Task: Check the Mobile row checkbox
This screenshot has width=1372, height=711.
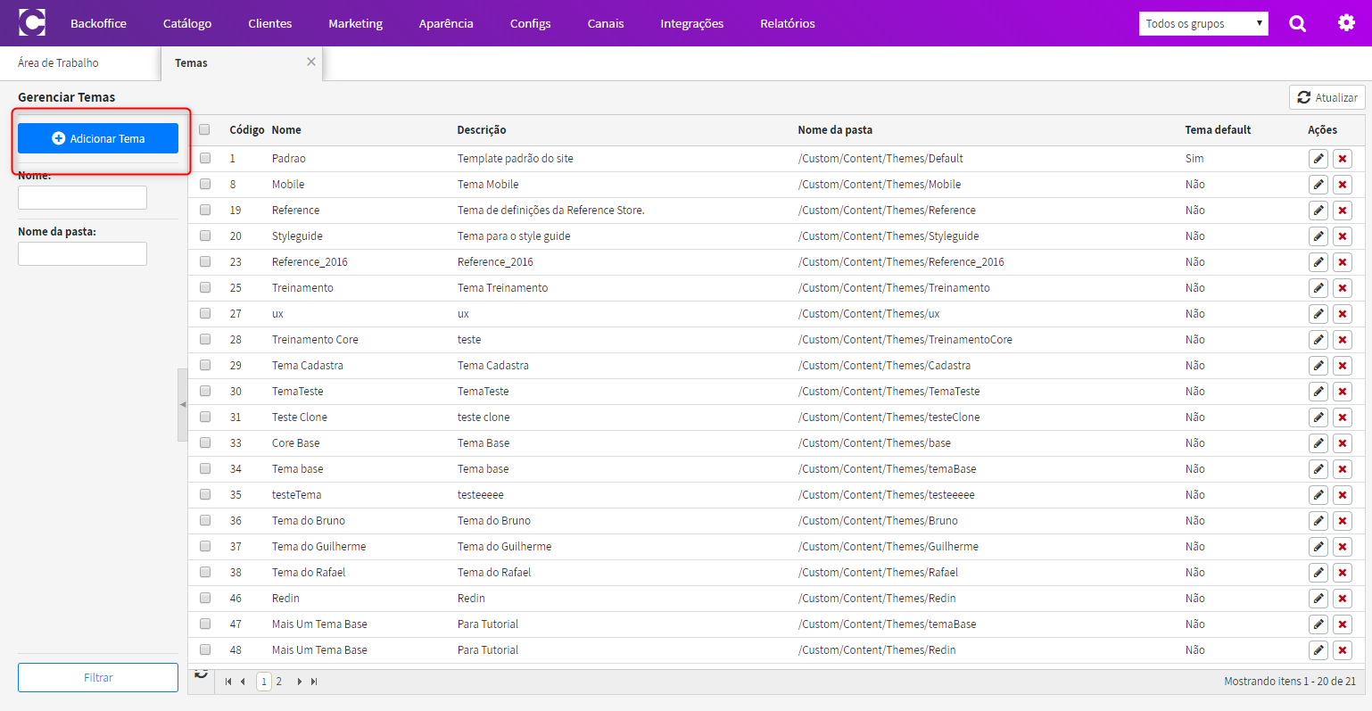Action: [205, 184]
